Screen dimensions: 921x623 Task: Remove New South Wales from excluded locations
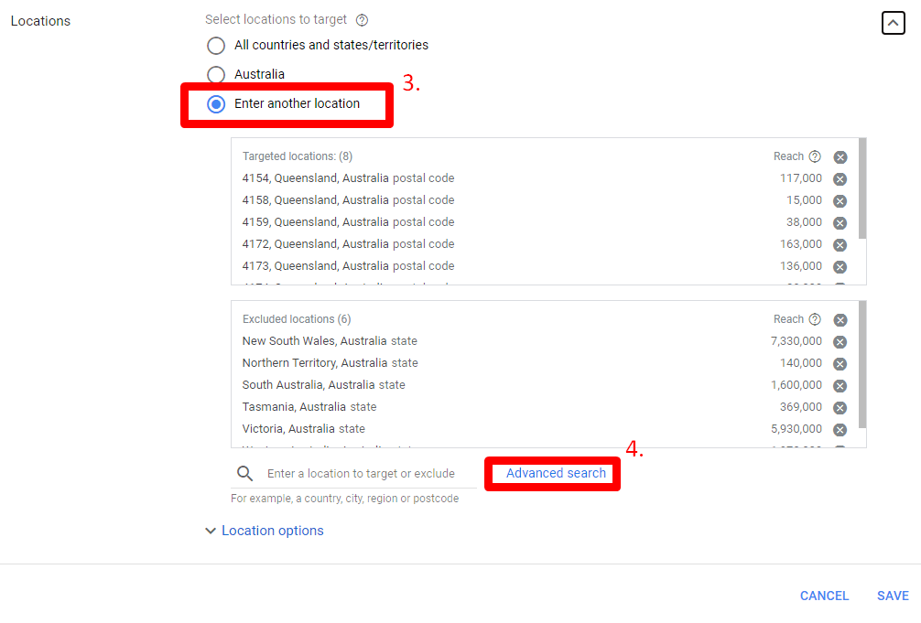[840, 341]
